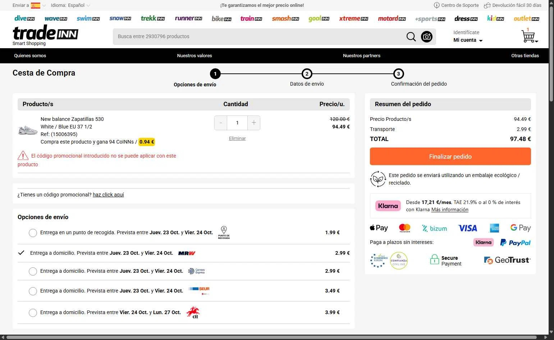This screenshot has width=554, height=340.
Task: Expand the Enviar a country dropdown
Action: [44, 5]
